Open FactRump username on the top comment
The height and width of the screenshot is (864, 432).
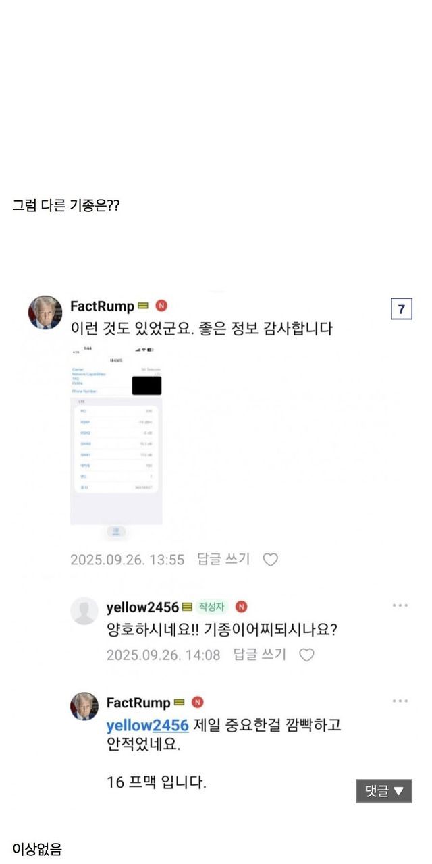[103, 306]
